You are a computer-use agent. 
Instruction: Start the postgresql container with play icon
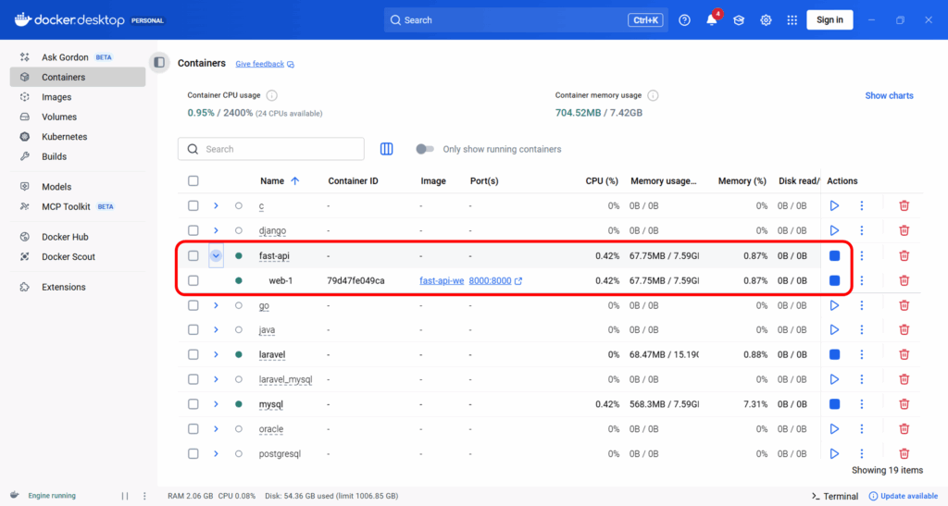click(x=834, y=453)
